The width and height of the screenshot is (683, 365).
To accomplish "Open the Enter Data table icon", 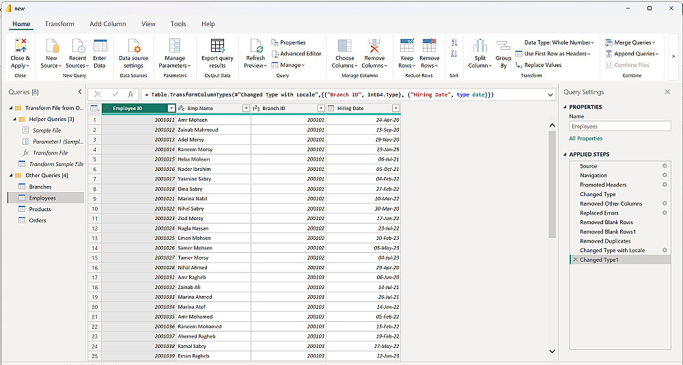I will point(100,46).
